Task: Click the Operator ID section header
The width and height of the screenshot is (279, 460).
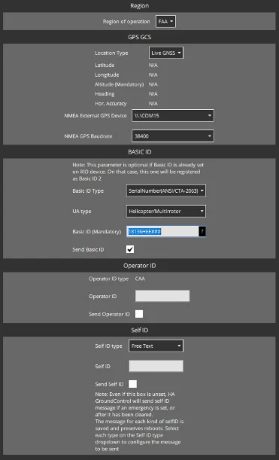Action: click(x=140, y=266)
